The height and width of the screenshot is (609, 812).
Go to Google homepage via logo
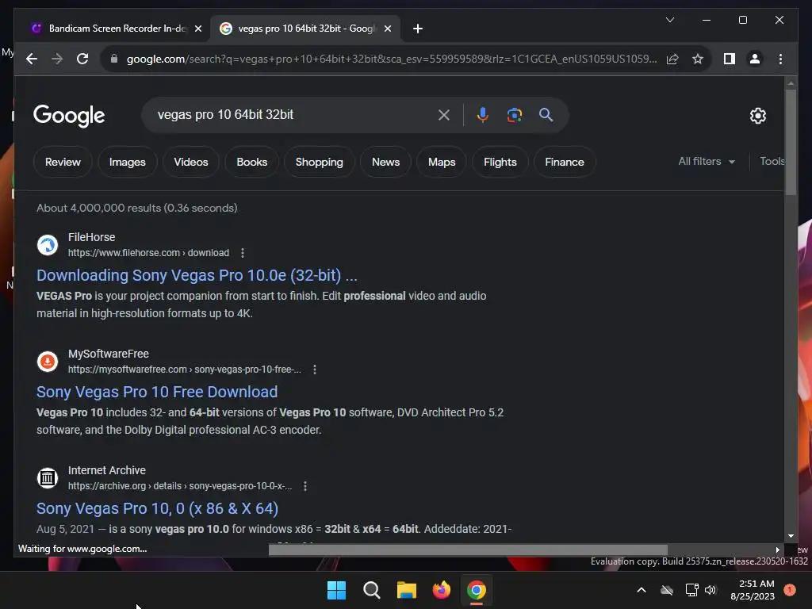[69, 116]
